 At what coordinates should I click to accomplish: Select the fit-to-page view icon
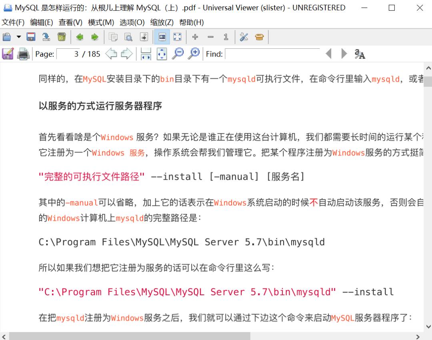click(162, 54)
